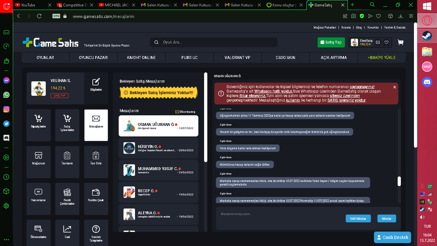Open the OYUNCU PAZARI navigation menu
Screen dimensions: 437x246
93,58
